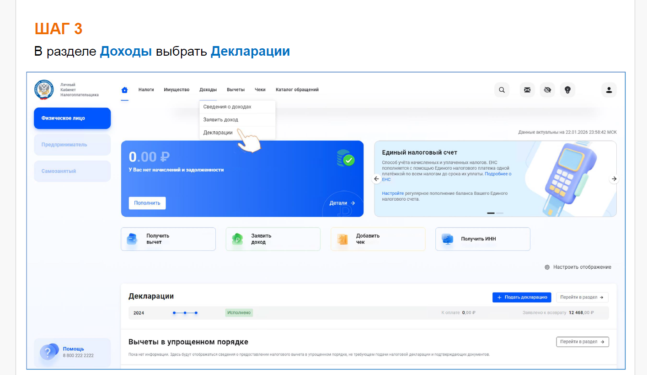Viewport: 647px width, 375px height.
Task: Click the Помощь question mark icon
Action: coord(48,352)
